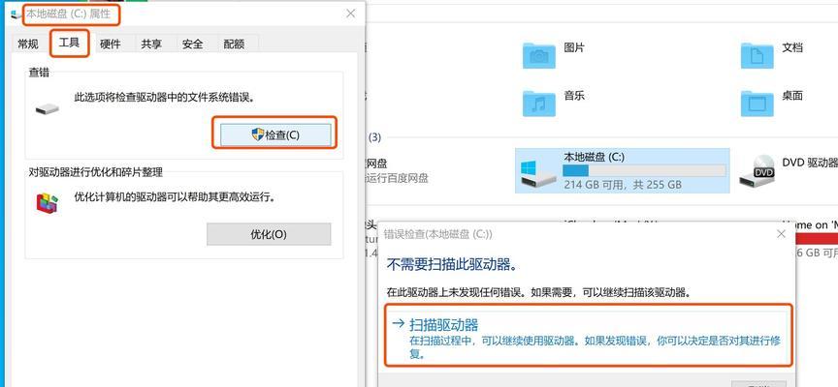
Task: Open the 安全 tab
Action: click(192, 45)
